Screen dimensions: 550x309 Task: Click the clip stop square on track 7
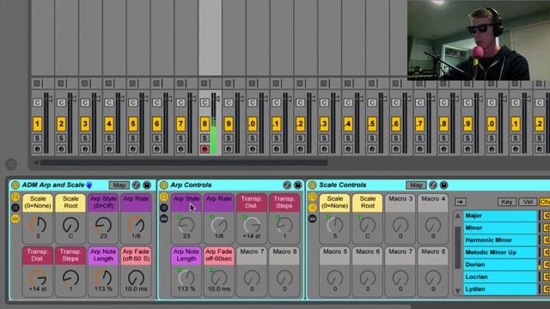click(x=180, y=83)
